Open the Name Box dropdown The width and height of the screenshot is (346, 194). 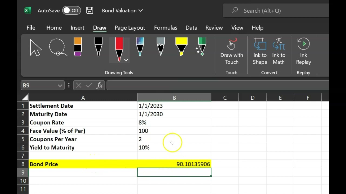[60, 85]
